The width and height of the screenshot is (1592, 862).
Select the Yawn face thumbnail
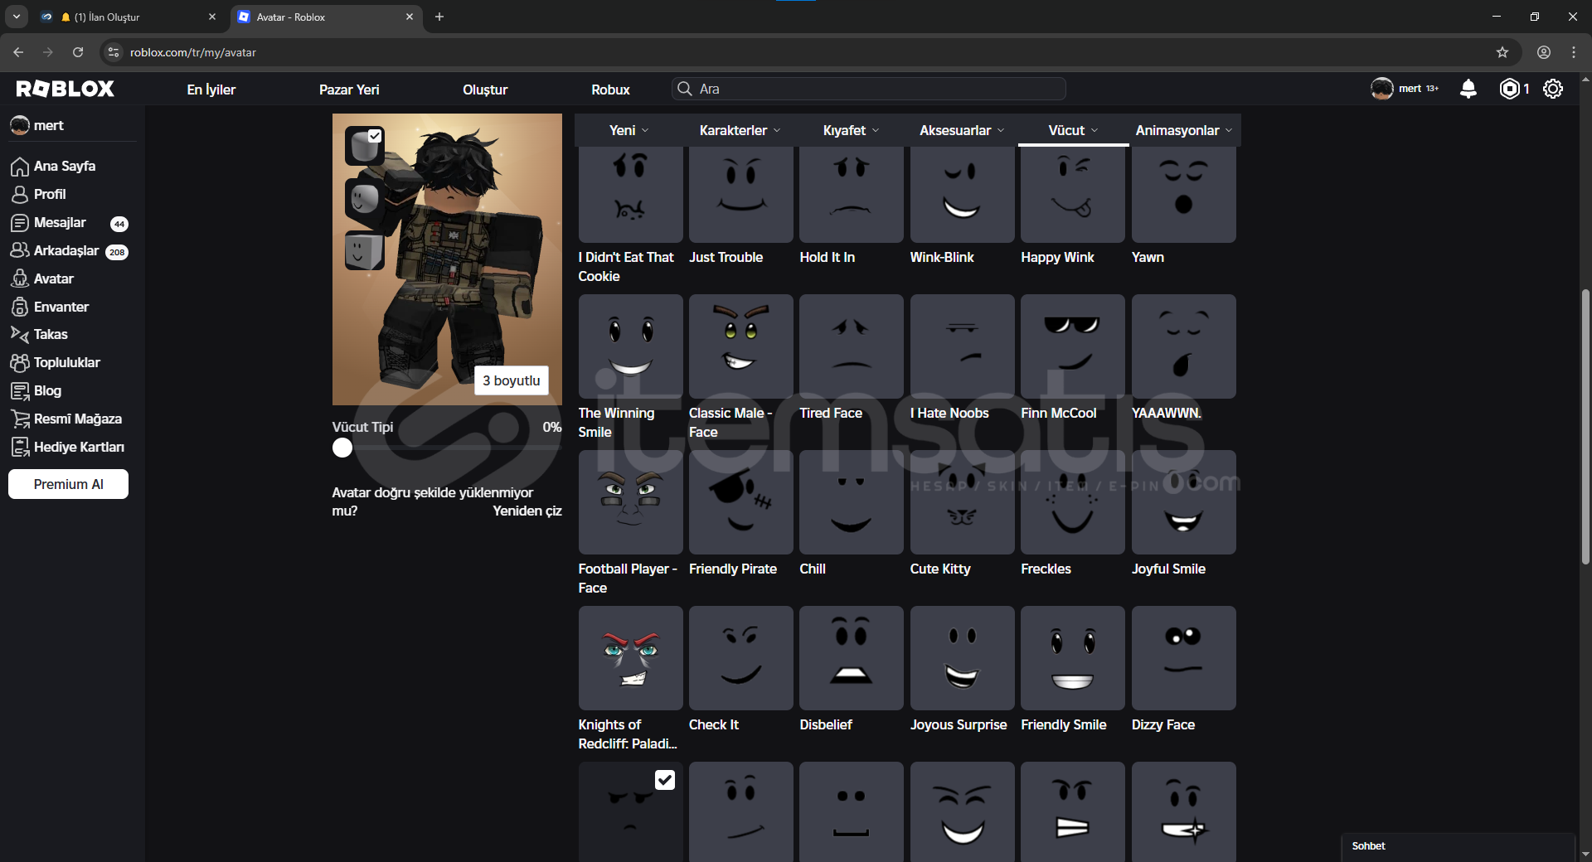pyautogui.click(x=1184, y=195)
